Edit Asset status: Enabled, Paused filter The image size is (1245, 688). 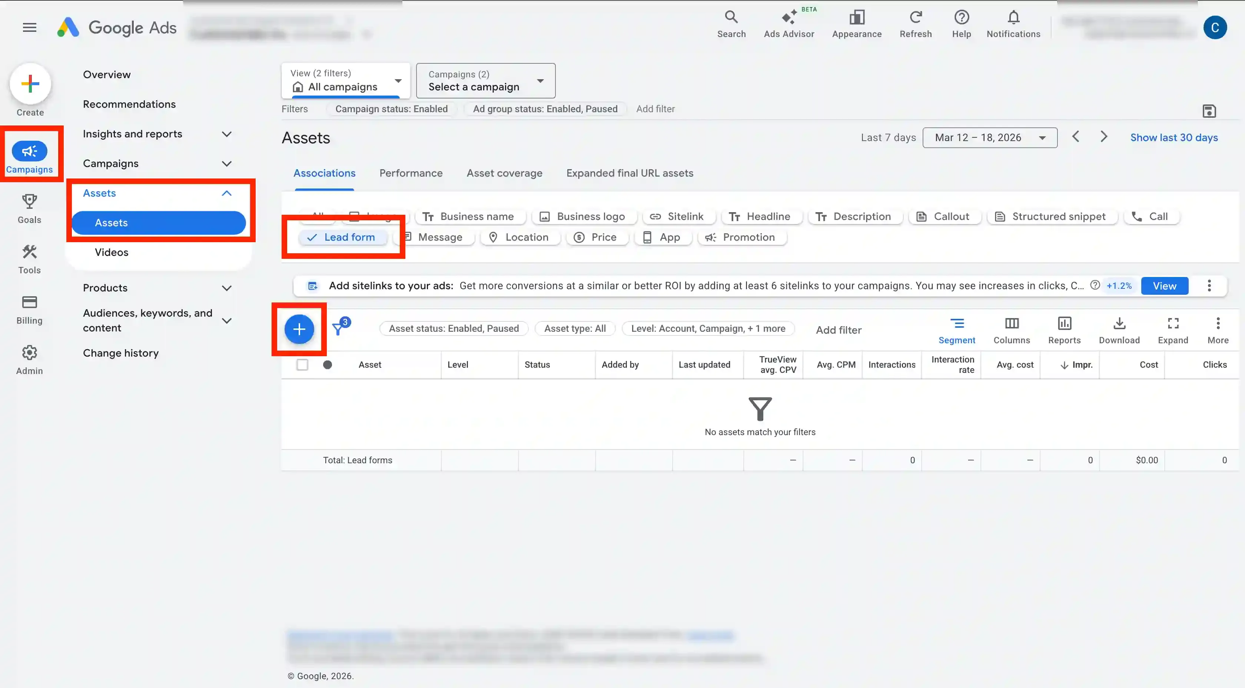click(453, 328)
